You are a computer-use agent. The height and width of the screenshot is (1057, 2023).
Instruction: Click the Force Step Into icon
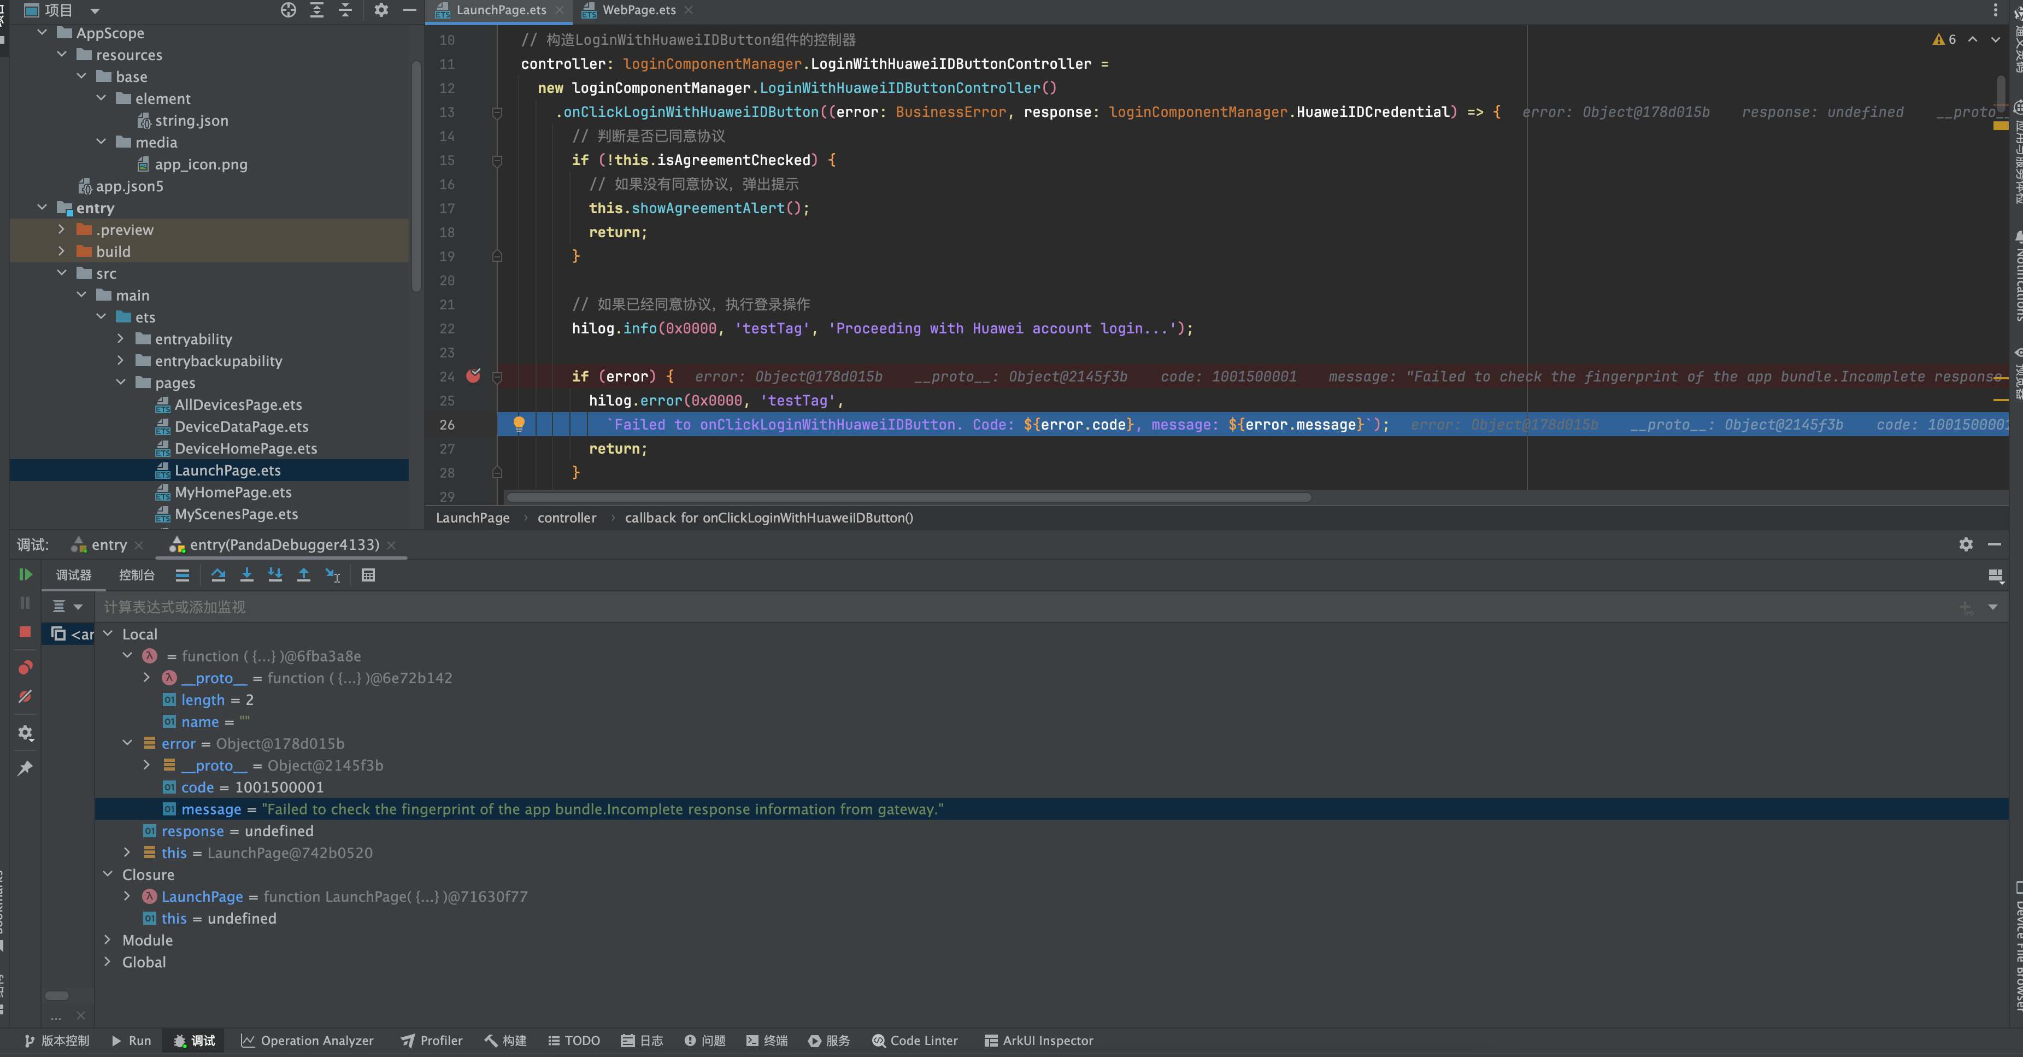pyautogui.click(x=275, y=575)
